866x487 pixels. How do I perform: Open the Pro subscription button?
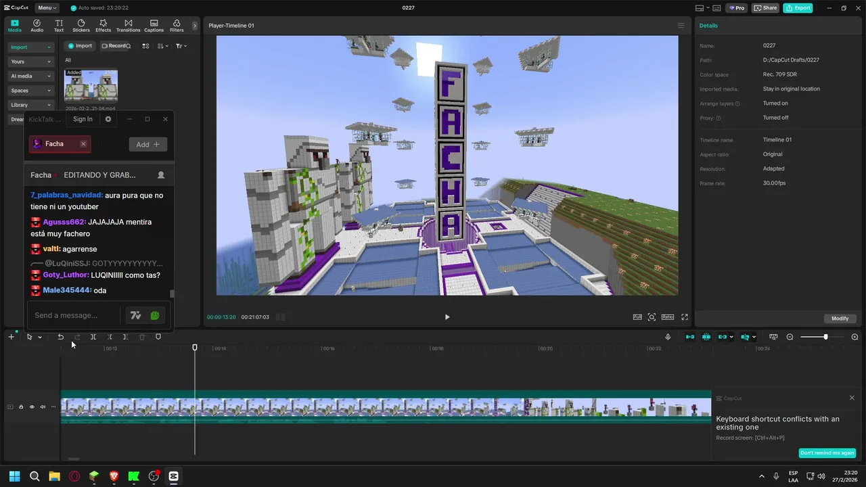tap(736, 8)
